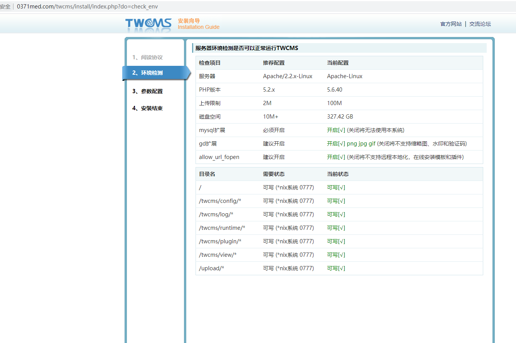Click 可写[√] status for /twcms/config/*
This screenshot has width=516, height=343.
click(x=336, y=201)
